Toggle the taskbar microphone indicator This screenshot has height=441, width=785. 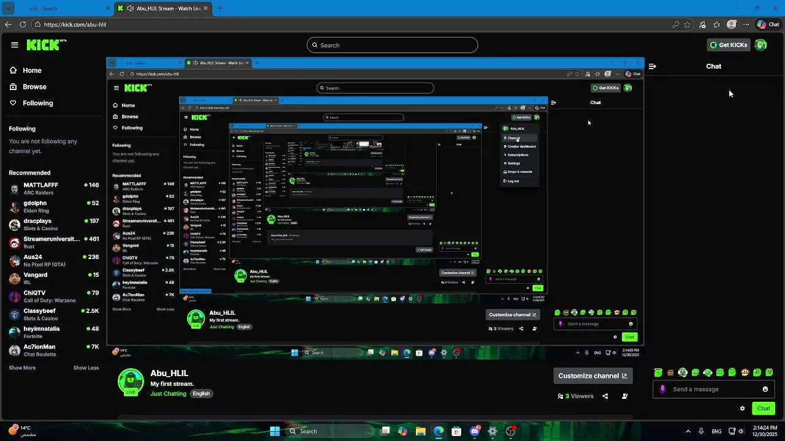point(701,431)
